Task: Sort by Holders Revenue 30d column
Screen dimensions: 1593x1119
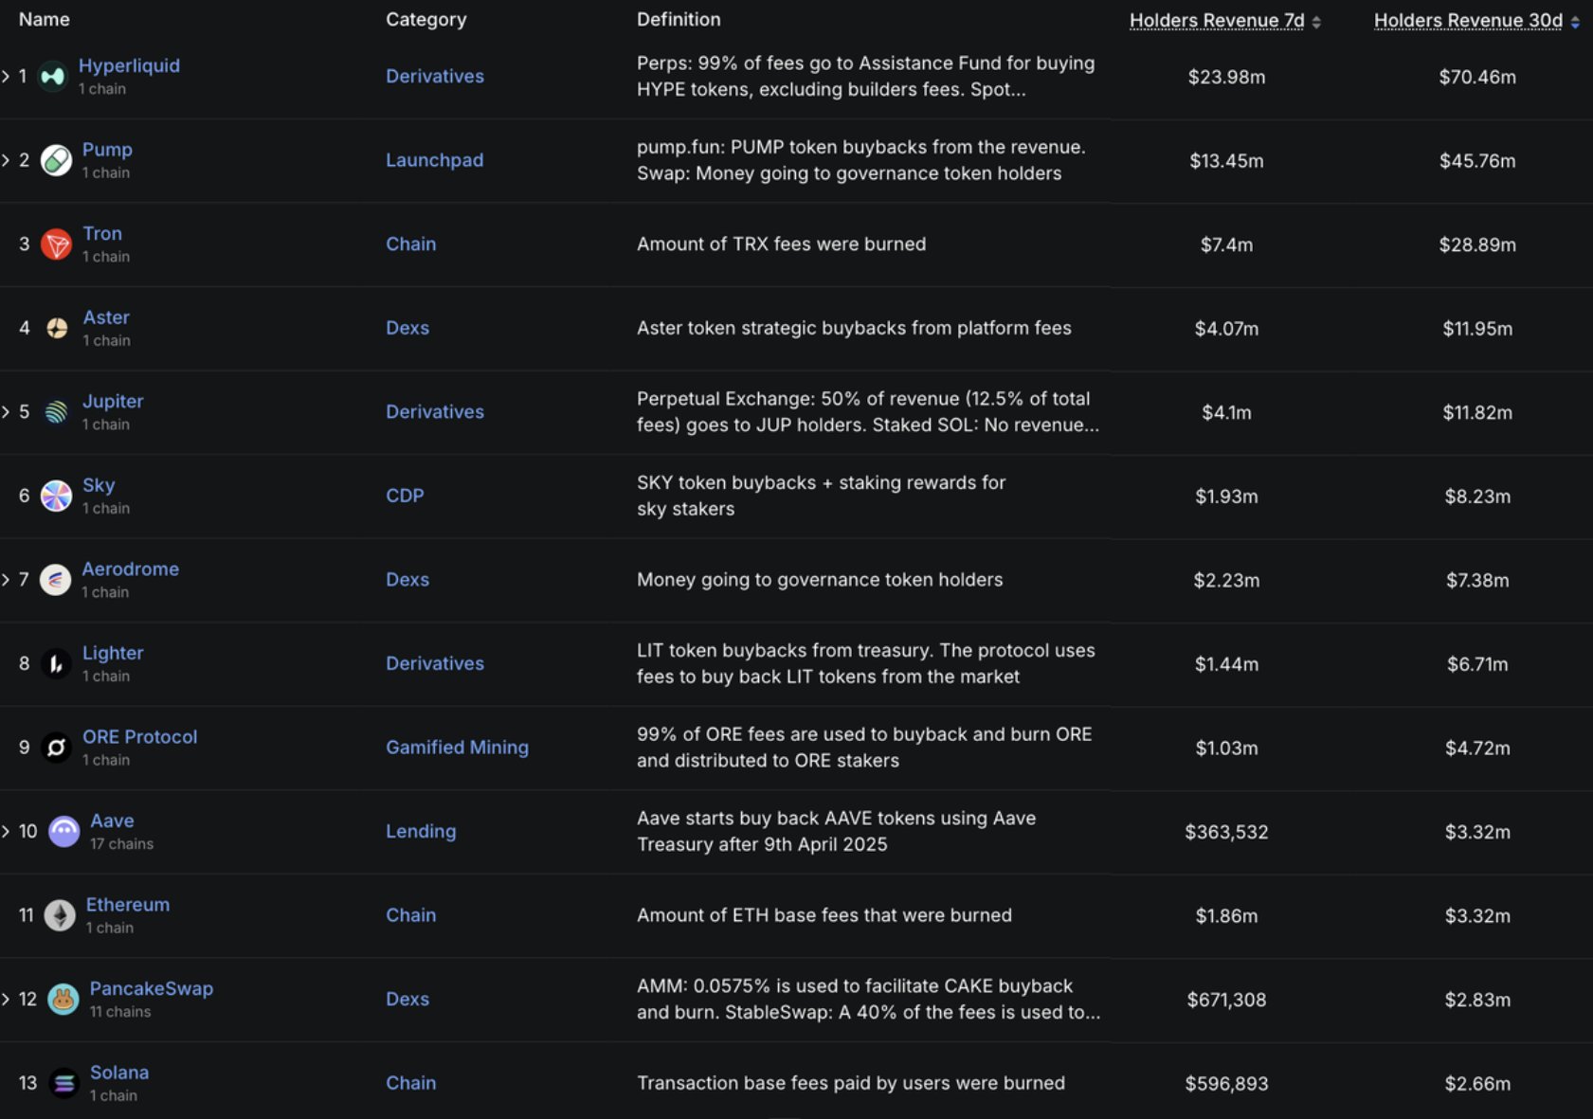Action: tap(1468, 21)
